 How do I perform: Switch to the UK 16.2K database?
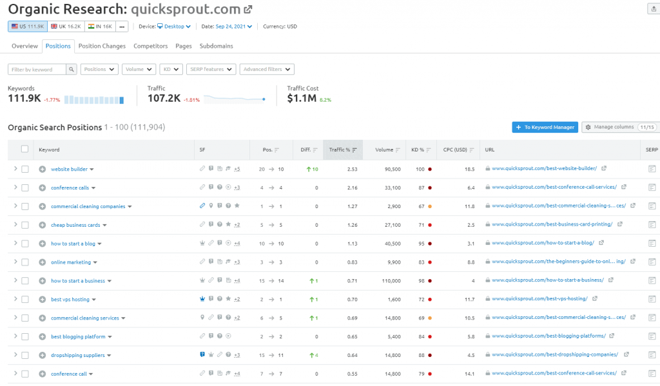pyautogui.click(x=66, y=26)
